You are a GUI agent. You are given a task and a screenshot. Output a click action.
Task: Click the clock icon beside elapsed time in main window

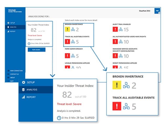tap(29, 44)
